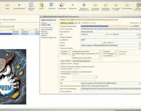Image resolution: width=141 pixels, height=111 pixels.
Task: Click the Заполнить link for legal address
Action: click(x=76, y=64)
